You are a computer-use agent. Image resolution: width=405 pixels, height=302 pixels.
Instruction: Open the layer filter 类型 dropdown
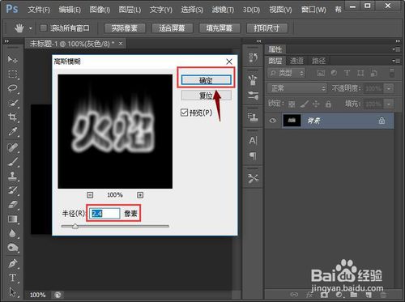(x=286, y=73)
